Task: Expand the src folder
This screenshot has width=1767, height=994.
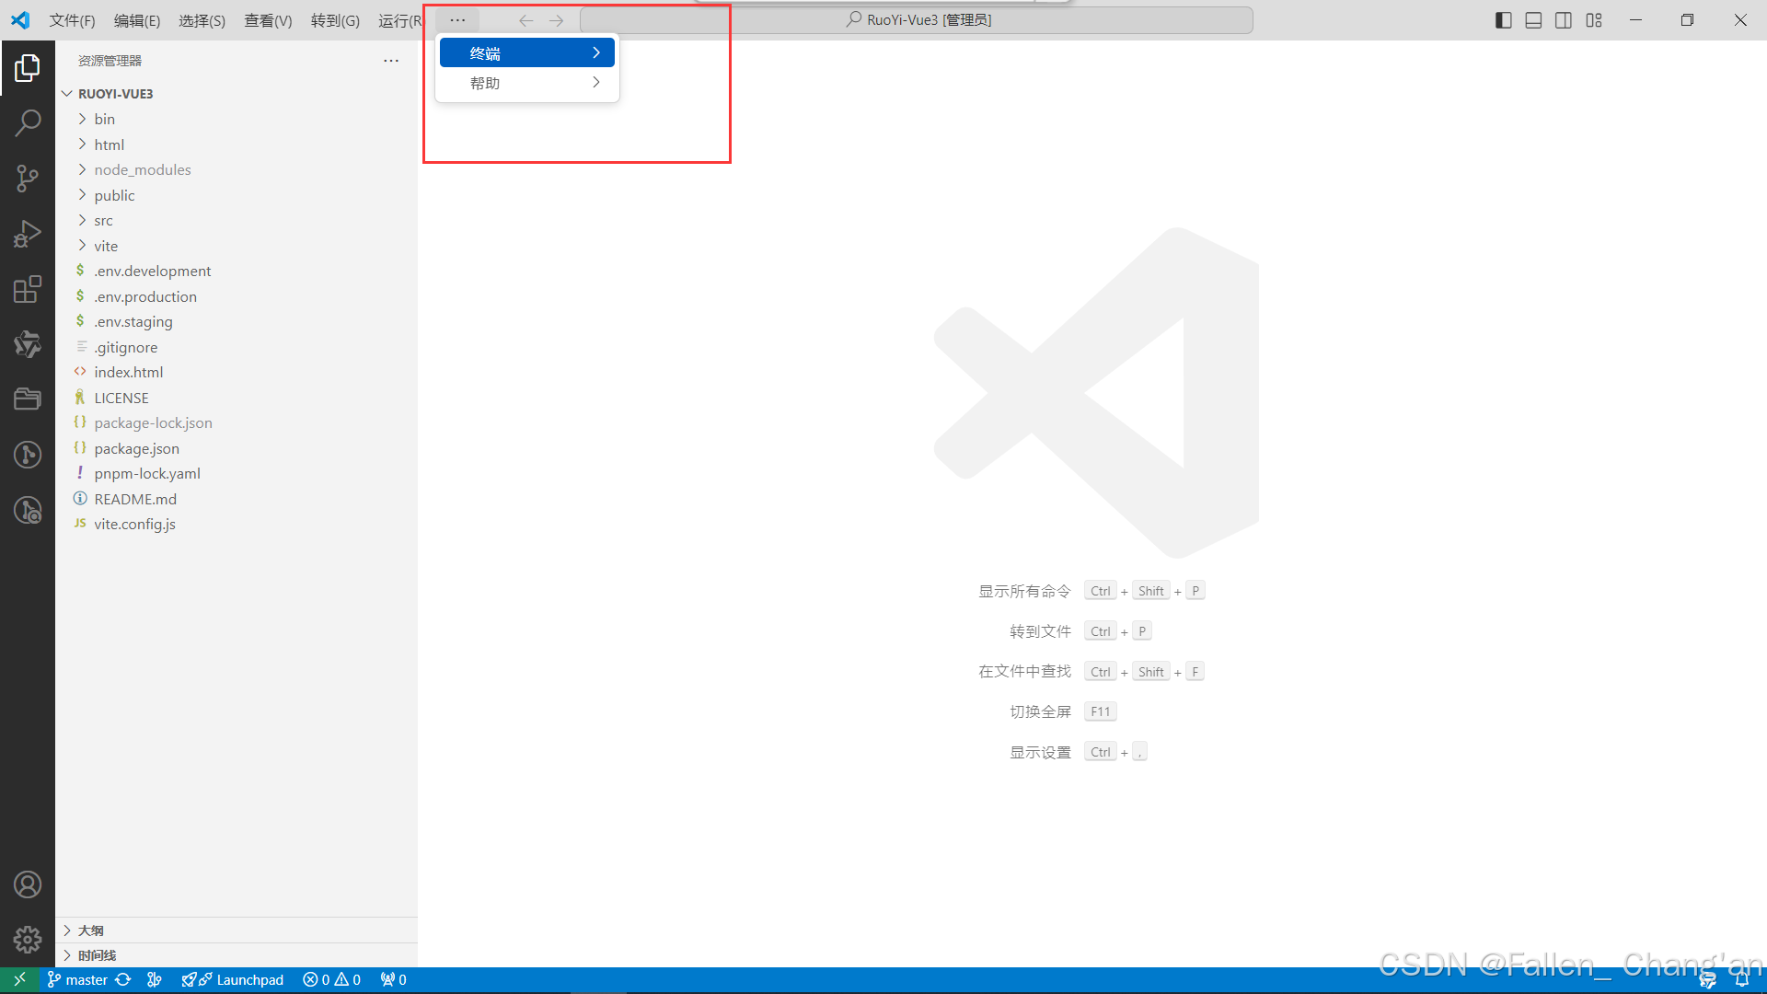Action: click(103, 221)
